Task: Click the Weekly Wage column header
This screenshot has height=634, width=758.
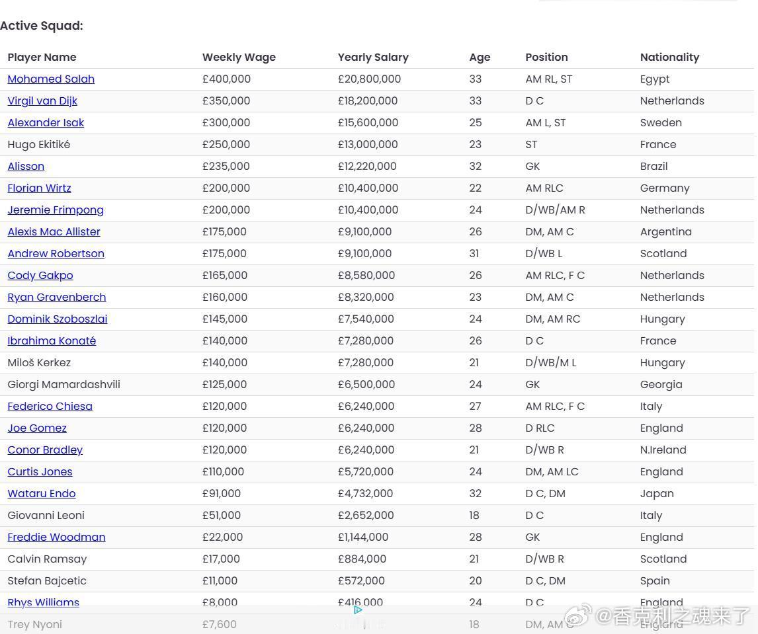Action: [x=239, y=57]
